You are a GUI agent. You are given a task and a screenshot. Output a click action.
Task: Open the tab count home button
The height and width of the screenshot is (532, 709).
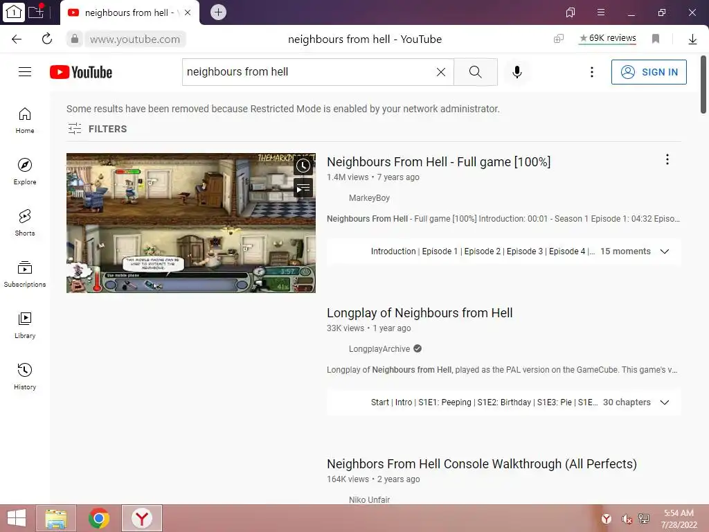pyautogui.click(x=14, y=12)
